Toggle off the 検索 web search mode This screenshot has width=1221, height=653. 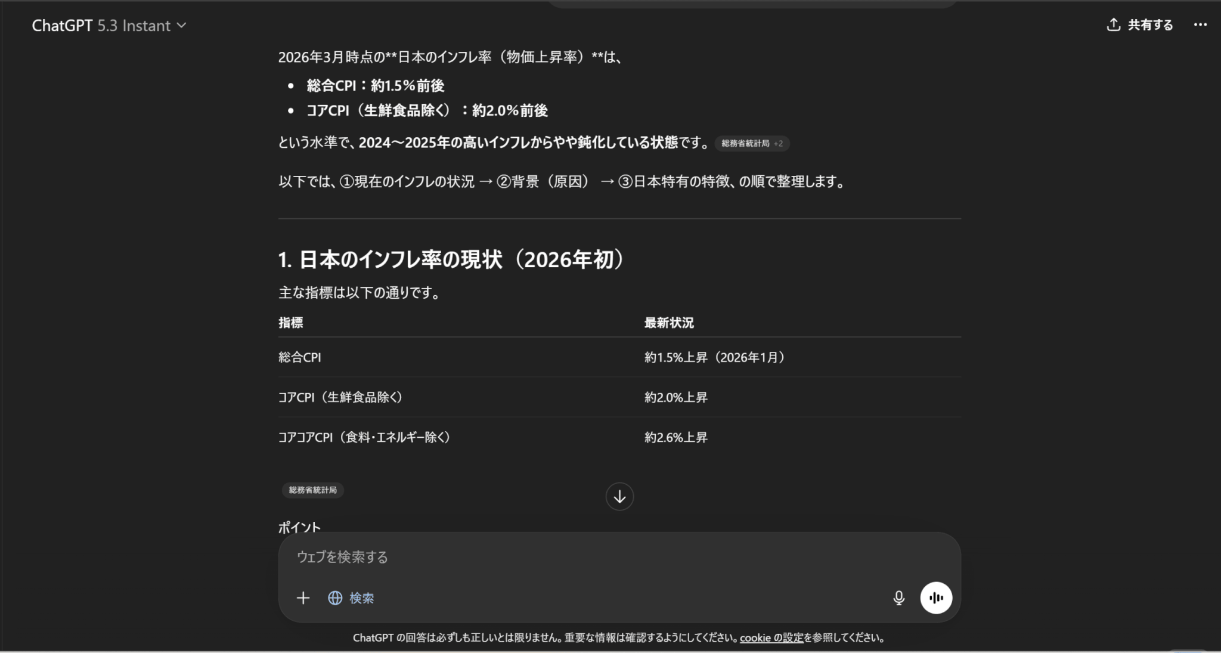361,598
